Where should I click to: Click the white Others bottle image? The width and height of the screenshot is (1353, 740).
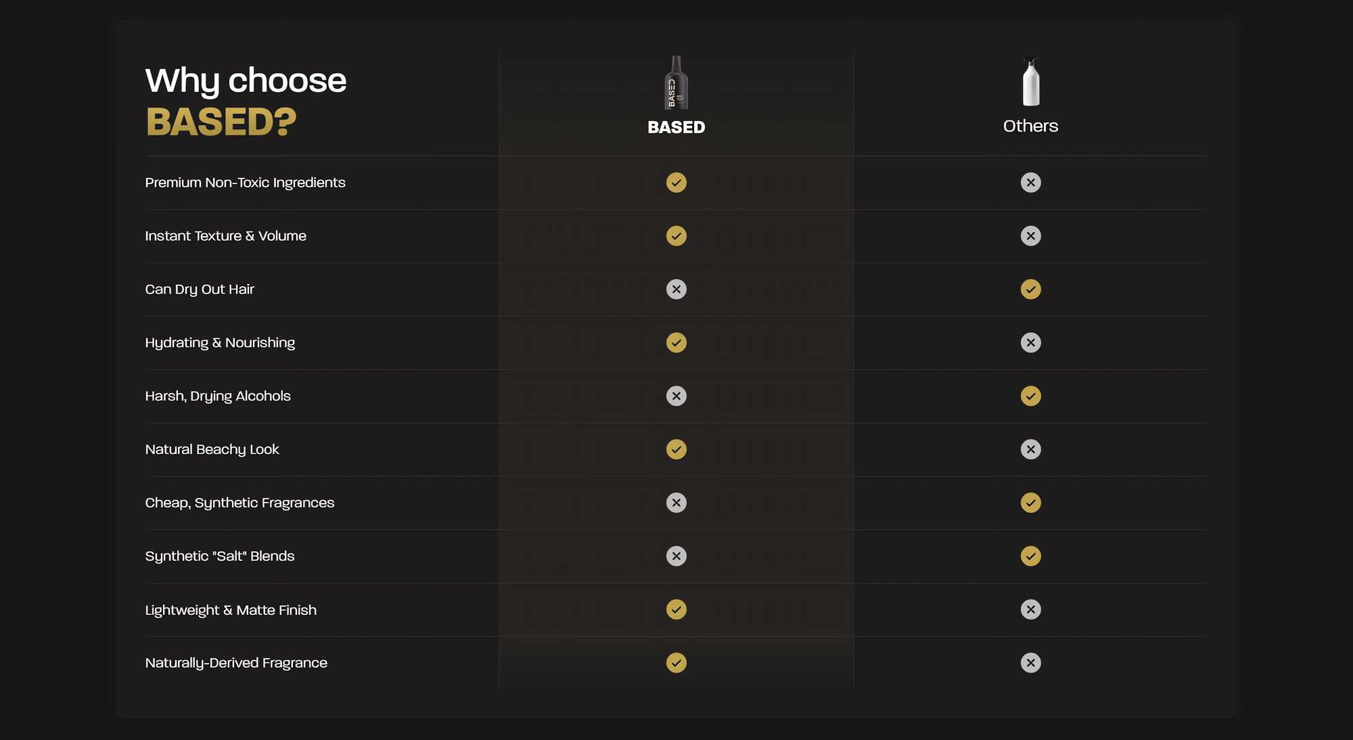1030,82
